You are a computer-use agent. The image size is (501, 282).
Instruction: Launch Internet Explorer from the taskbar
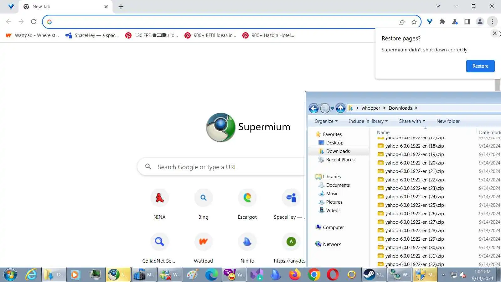click(31, 275)
